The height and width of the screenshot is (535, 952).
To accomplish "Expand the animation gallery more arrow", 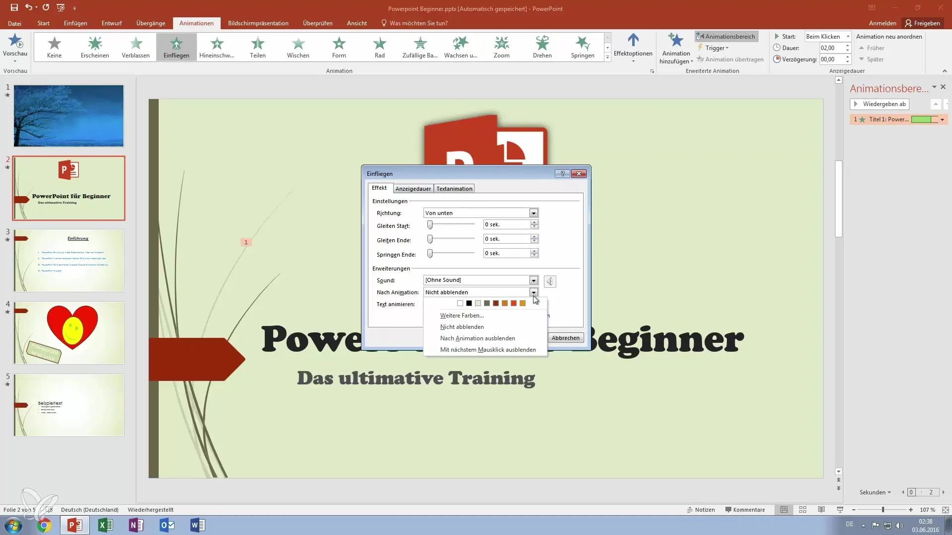I will (607, 57).
